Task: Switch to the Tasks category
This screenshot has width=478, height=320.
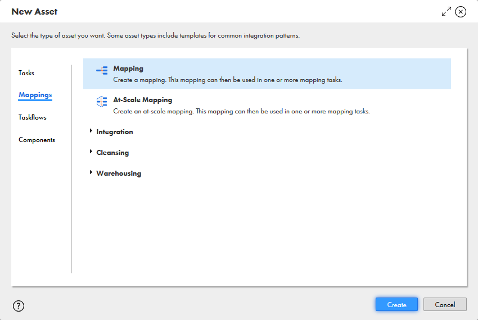Action: [26, 73]
